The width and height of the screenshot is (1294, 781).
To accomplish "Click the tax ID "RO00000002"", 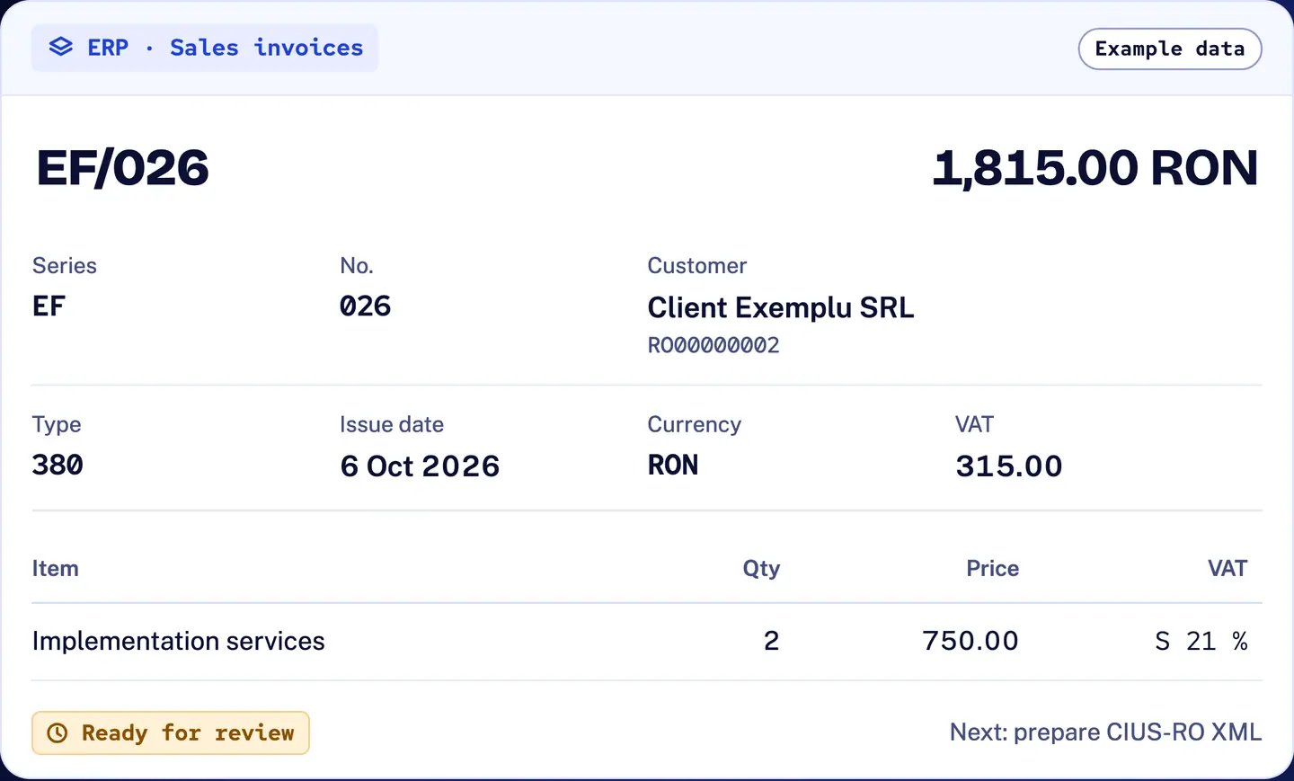I will coord(713,345).
